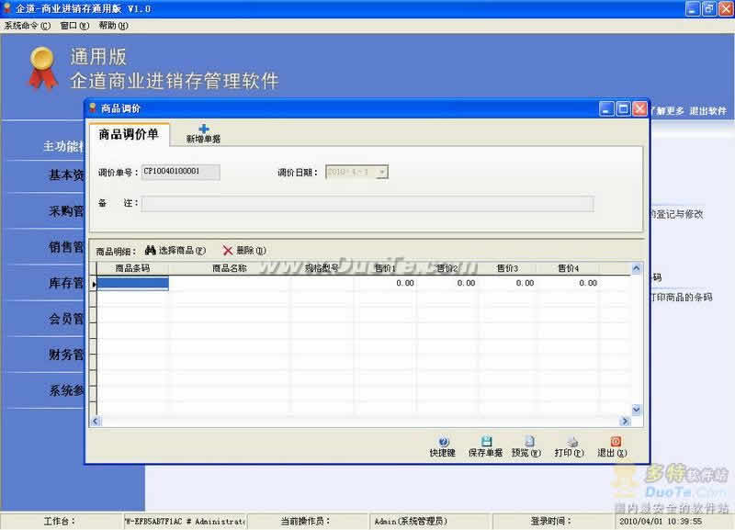The image size is (735, 530).
Task: Expand the 调价日期 date dropdown
Action: (382, 172)
